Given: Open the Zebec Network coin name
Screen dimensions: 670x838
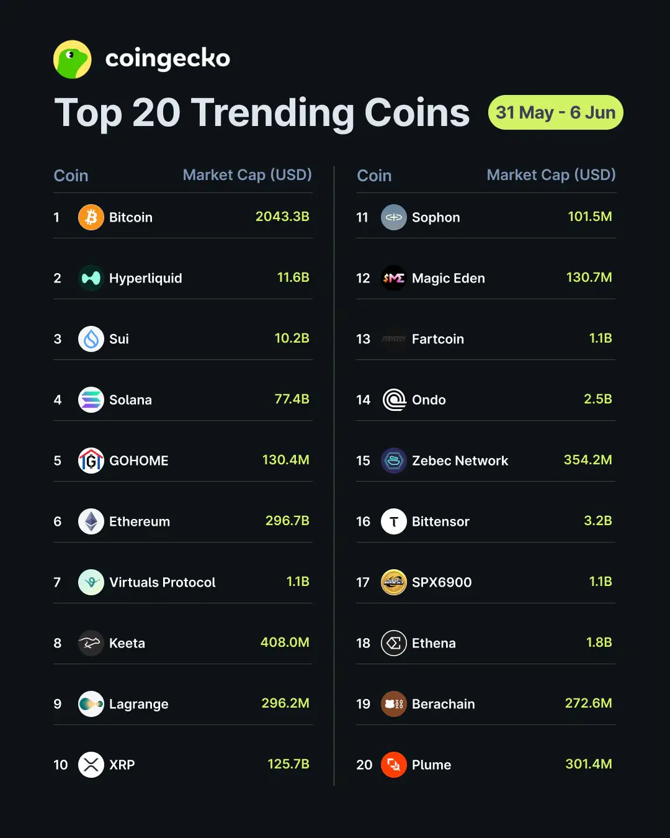Looking at the screenshot, I should (x=460, y=461).
